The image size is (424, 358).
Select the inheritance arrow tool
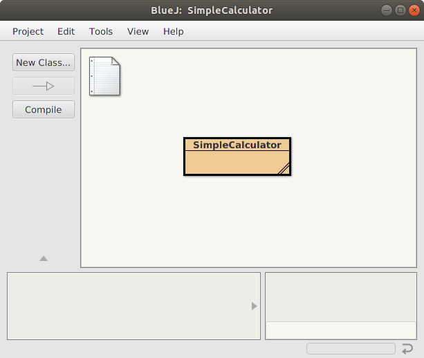click(x=44, y=86)
